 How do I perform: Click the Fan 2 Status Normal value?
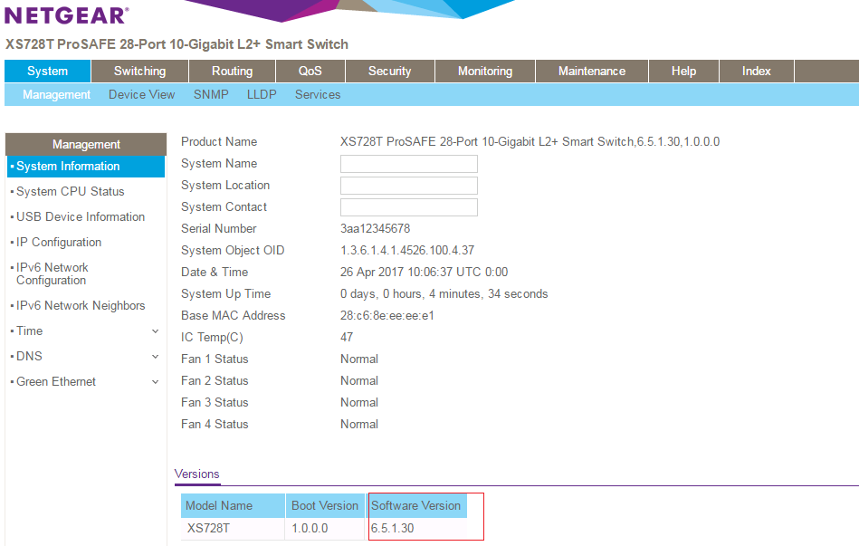359,381
